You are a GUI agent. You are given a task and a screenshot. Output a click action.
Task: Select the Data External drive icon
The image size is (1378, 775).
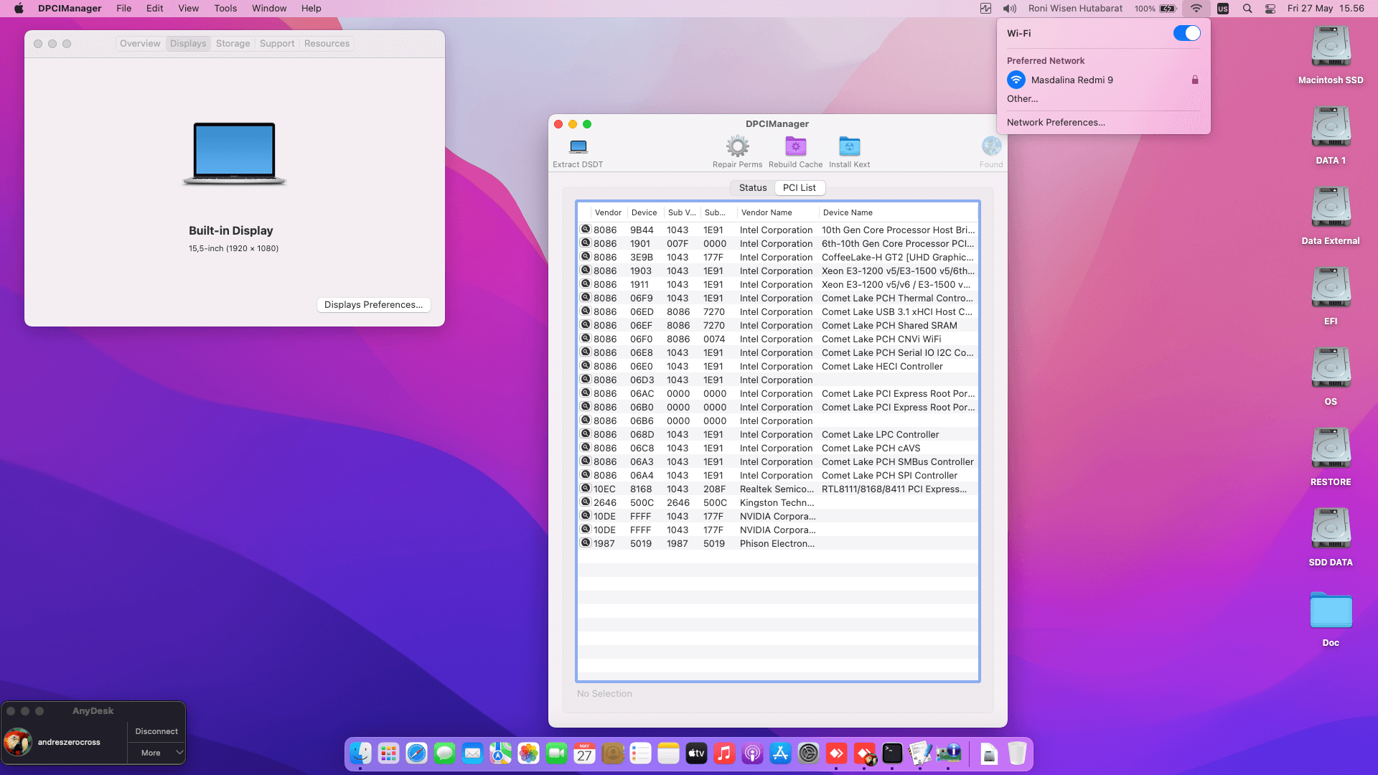click(1331, 207)
